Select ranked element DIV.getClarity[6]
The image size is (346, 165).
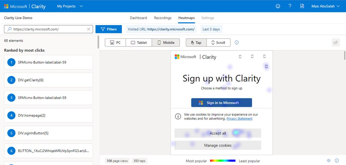(x=48, y=80)
